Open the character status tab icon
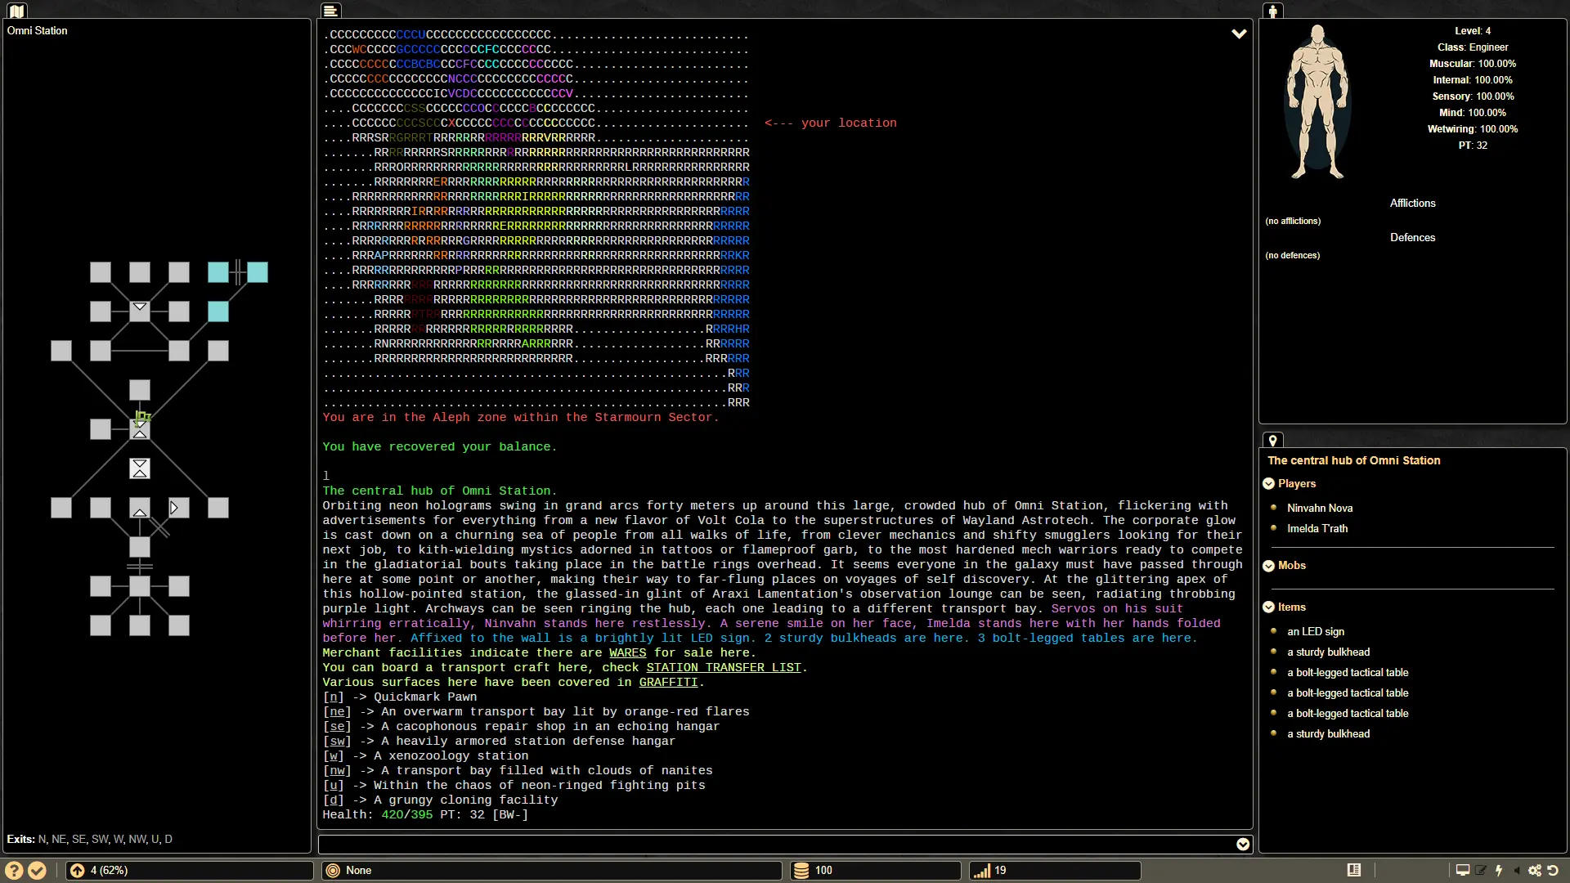The height and width of the screenshot is (883, 1570). [1272, 11]
